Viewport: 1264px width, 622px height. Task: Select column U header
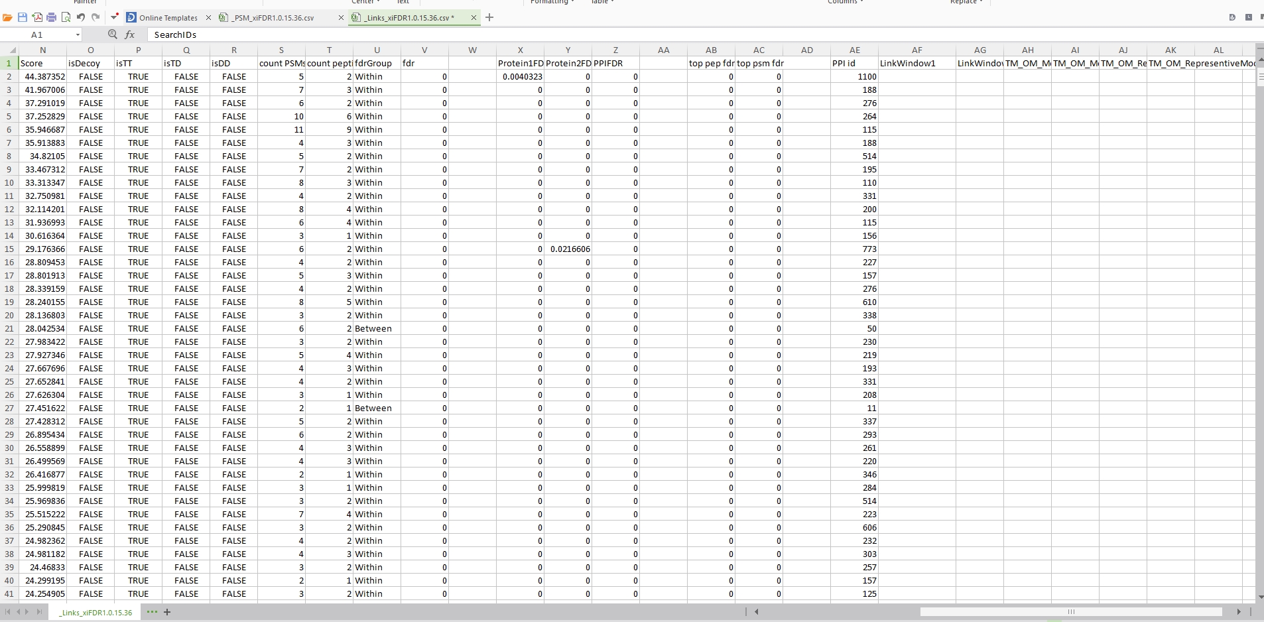[x=377, y=50]
